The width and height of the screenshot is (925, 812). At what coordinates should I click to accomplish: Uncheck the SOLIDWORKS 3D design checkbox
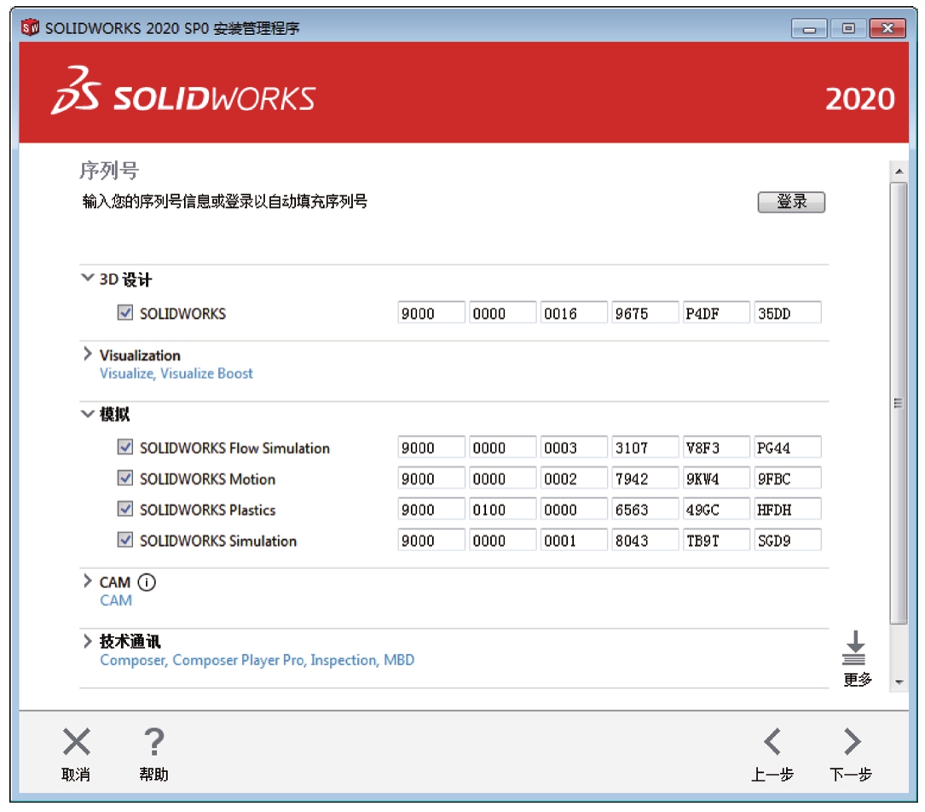pos(125,313)
